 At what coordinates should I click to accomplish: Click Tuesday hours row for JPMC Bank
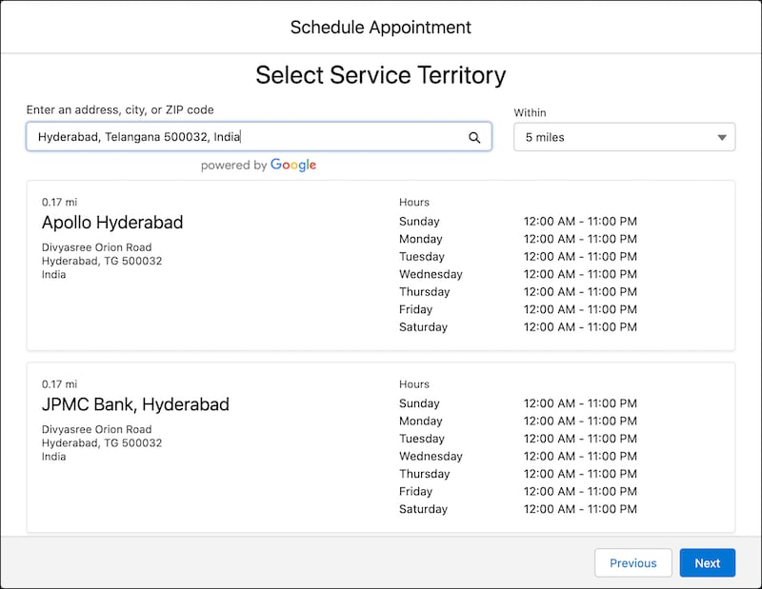click(518, 439)
